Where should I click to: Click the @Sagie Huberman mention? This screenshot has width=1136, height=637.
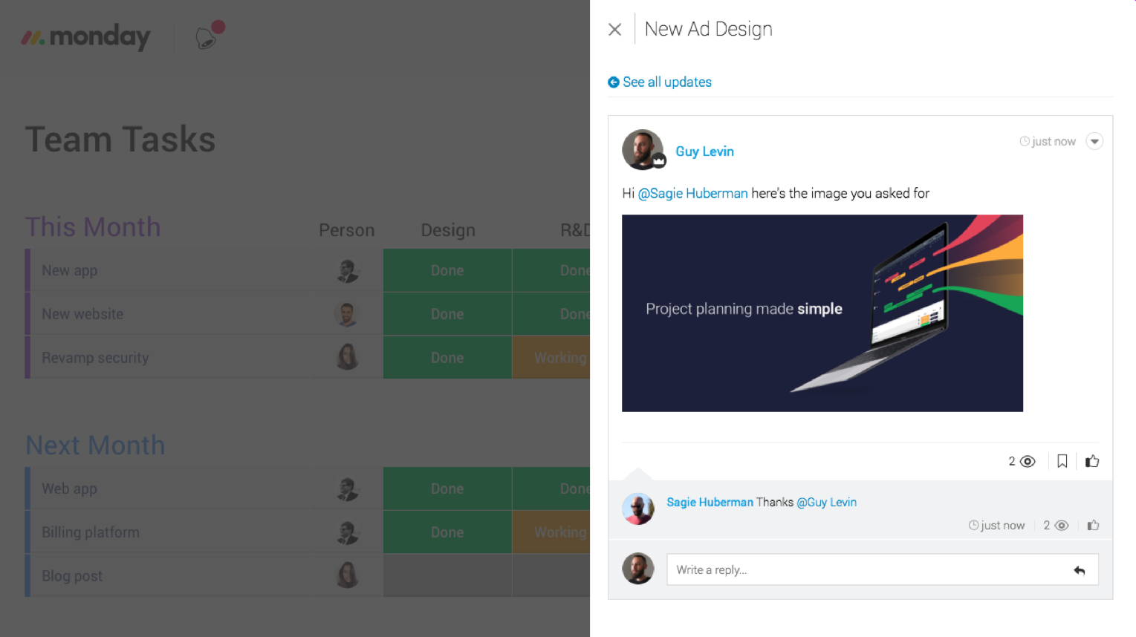click(692, 194)
